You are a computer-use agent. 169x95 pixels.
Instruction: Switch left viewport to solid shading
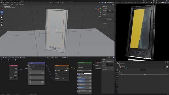click(x=111, y=3)
